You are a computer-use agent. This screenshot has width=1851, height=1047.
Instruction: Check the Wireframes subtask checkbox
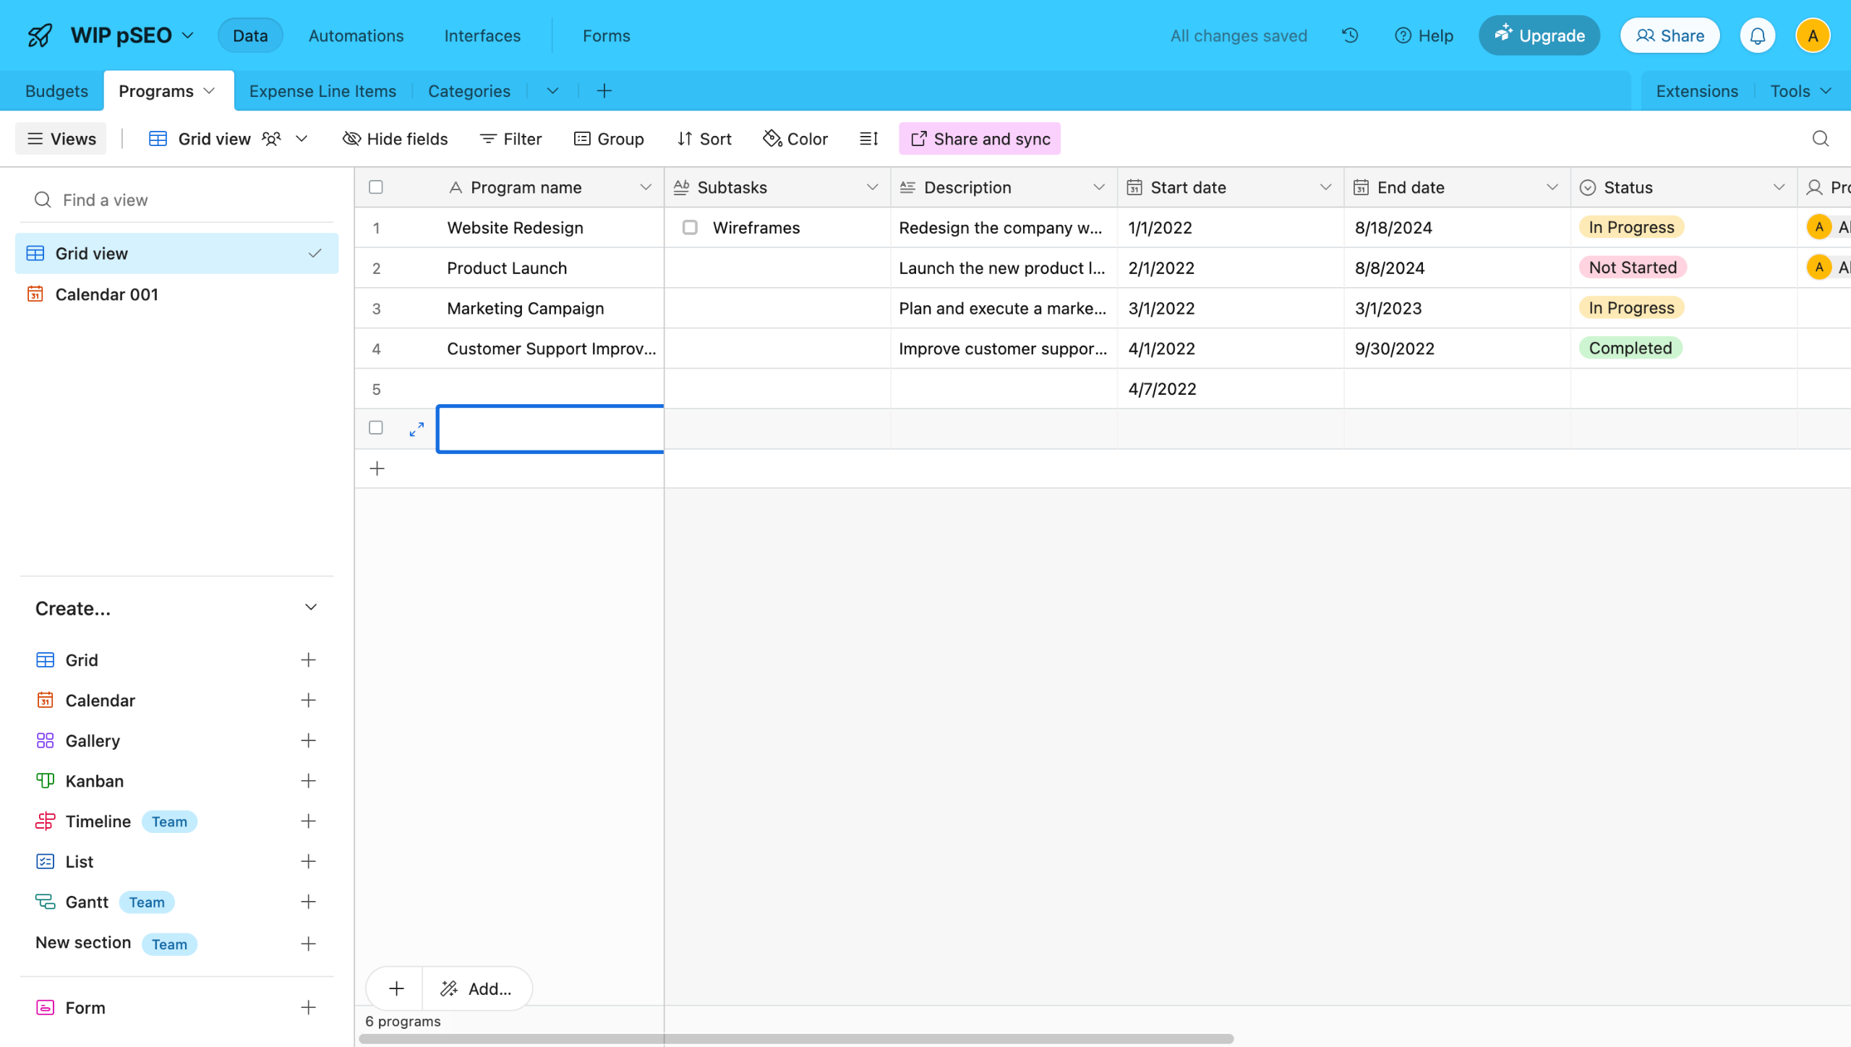(690, 228)
